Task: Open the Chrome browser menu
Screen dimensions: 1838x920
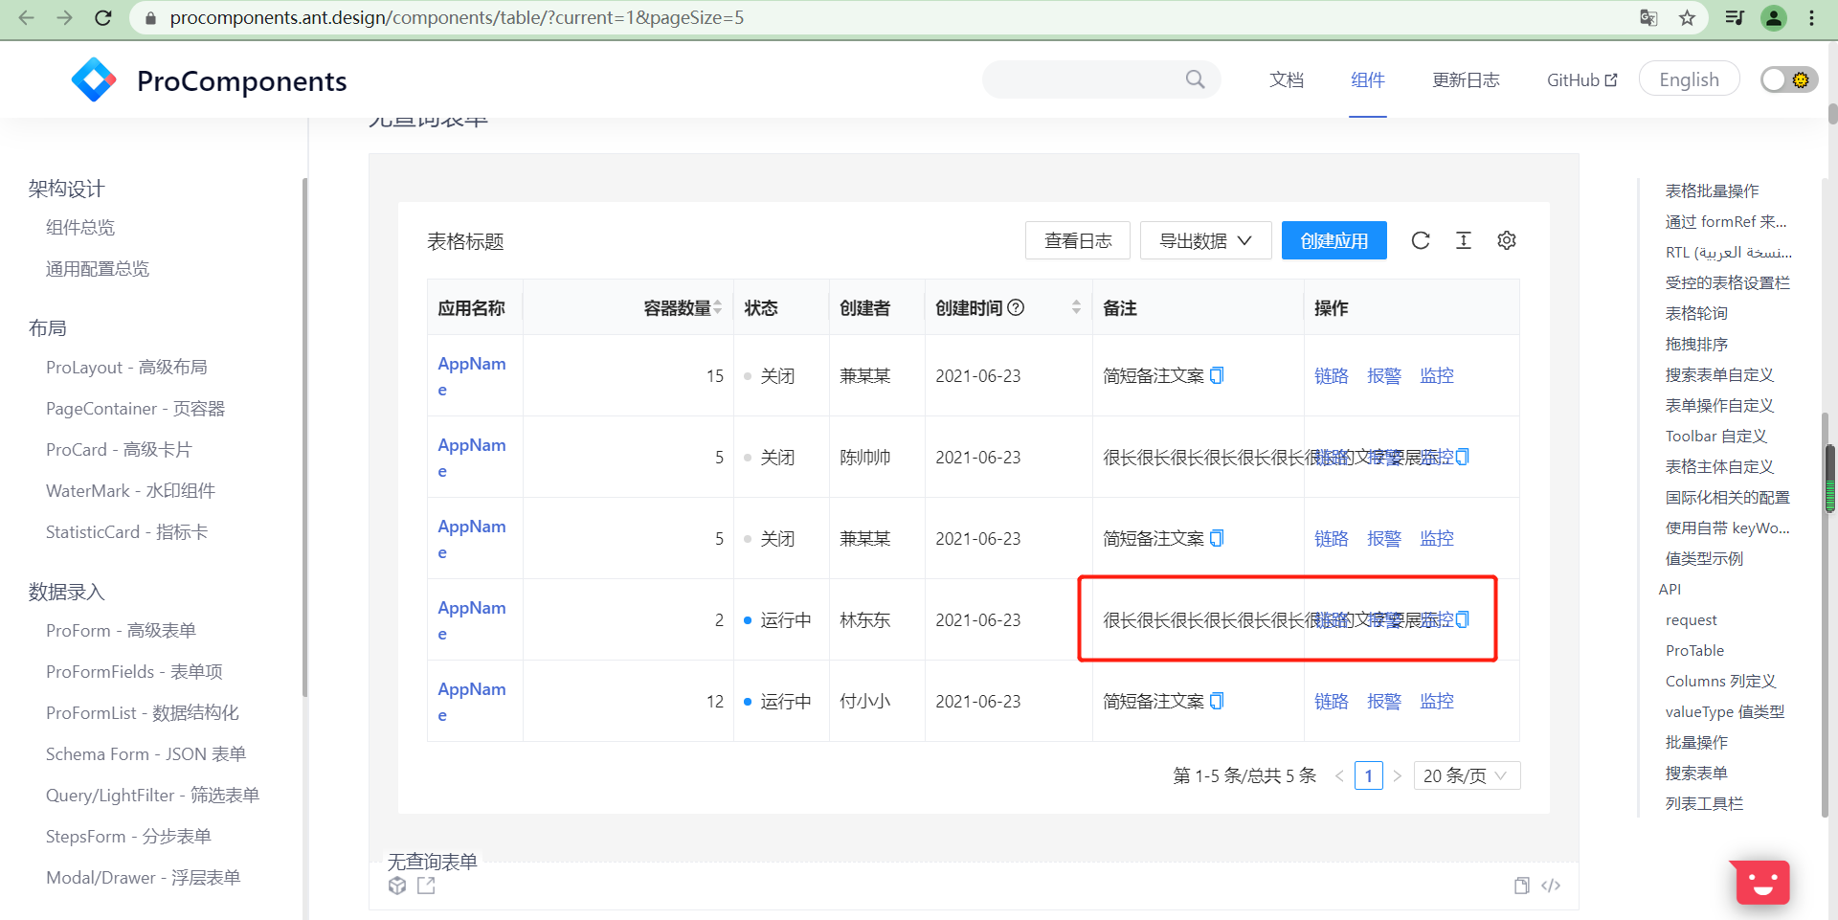Action: click(1811, 17)
